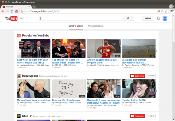Image resolution: width=175 pixels, height=121 pixels.
Task: Open the Draw my life thumbnail
Action: point(69,89)
